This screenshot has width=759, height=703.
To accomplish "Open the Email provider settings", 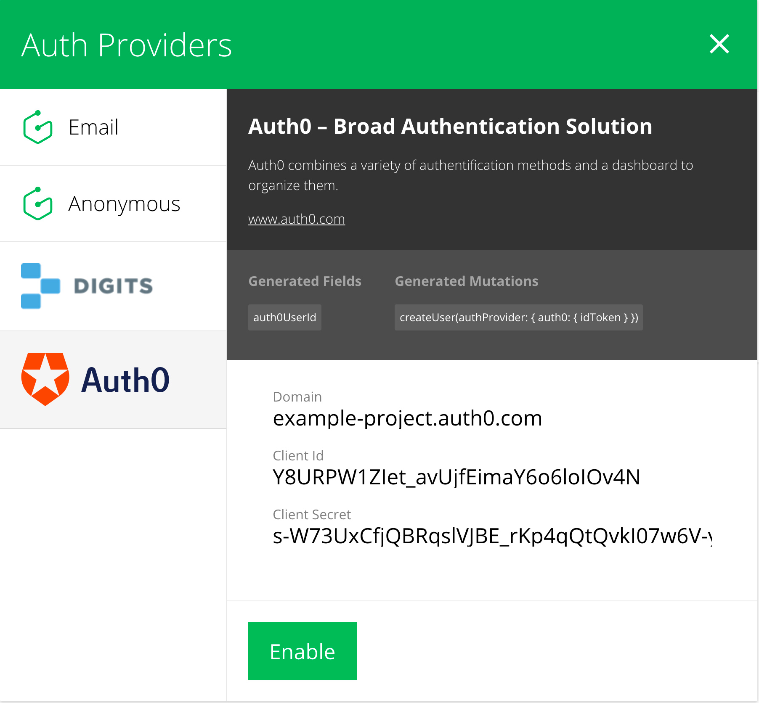I will 93,127.
